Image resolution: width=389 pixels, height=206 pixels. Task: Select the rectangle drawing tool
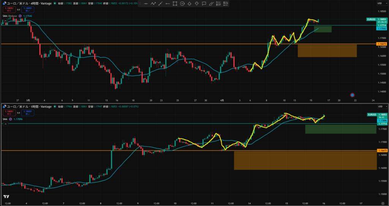coord(175,3)
